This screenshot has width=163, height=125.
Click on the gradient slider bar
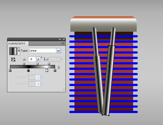click(33, 67)
